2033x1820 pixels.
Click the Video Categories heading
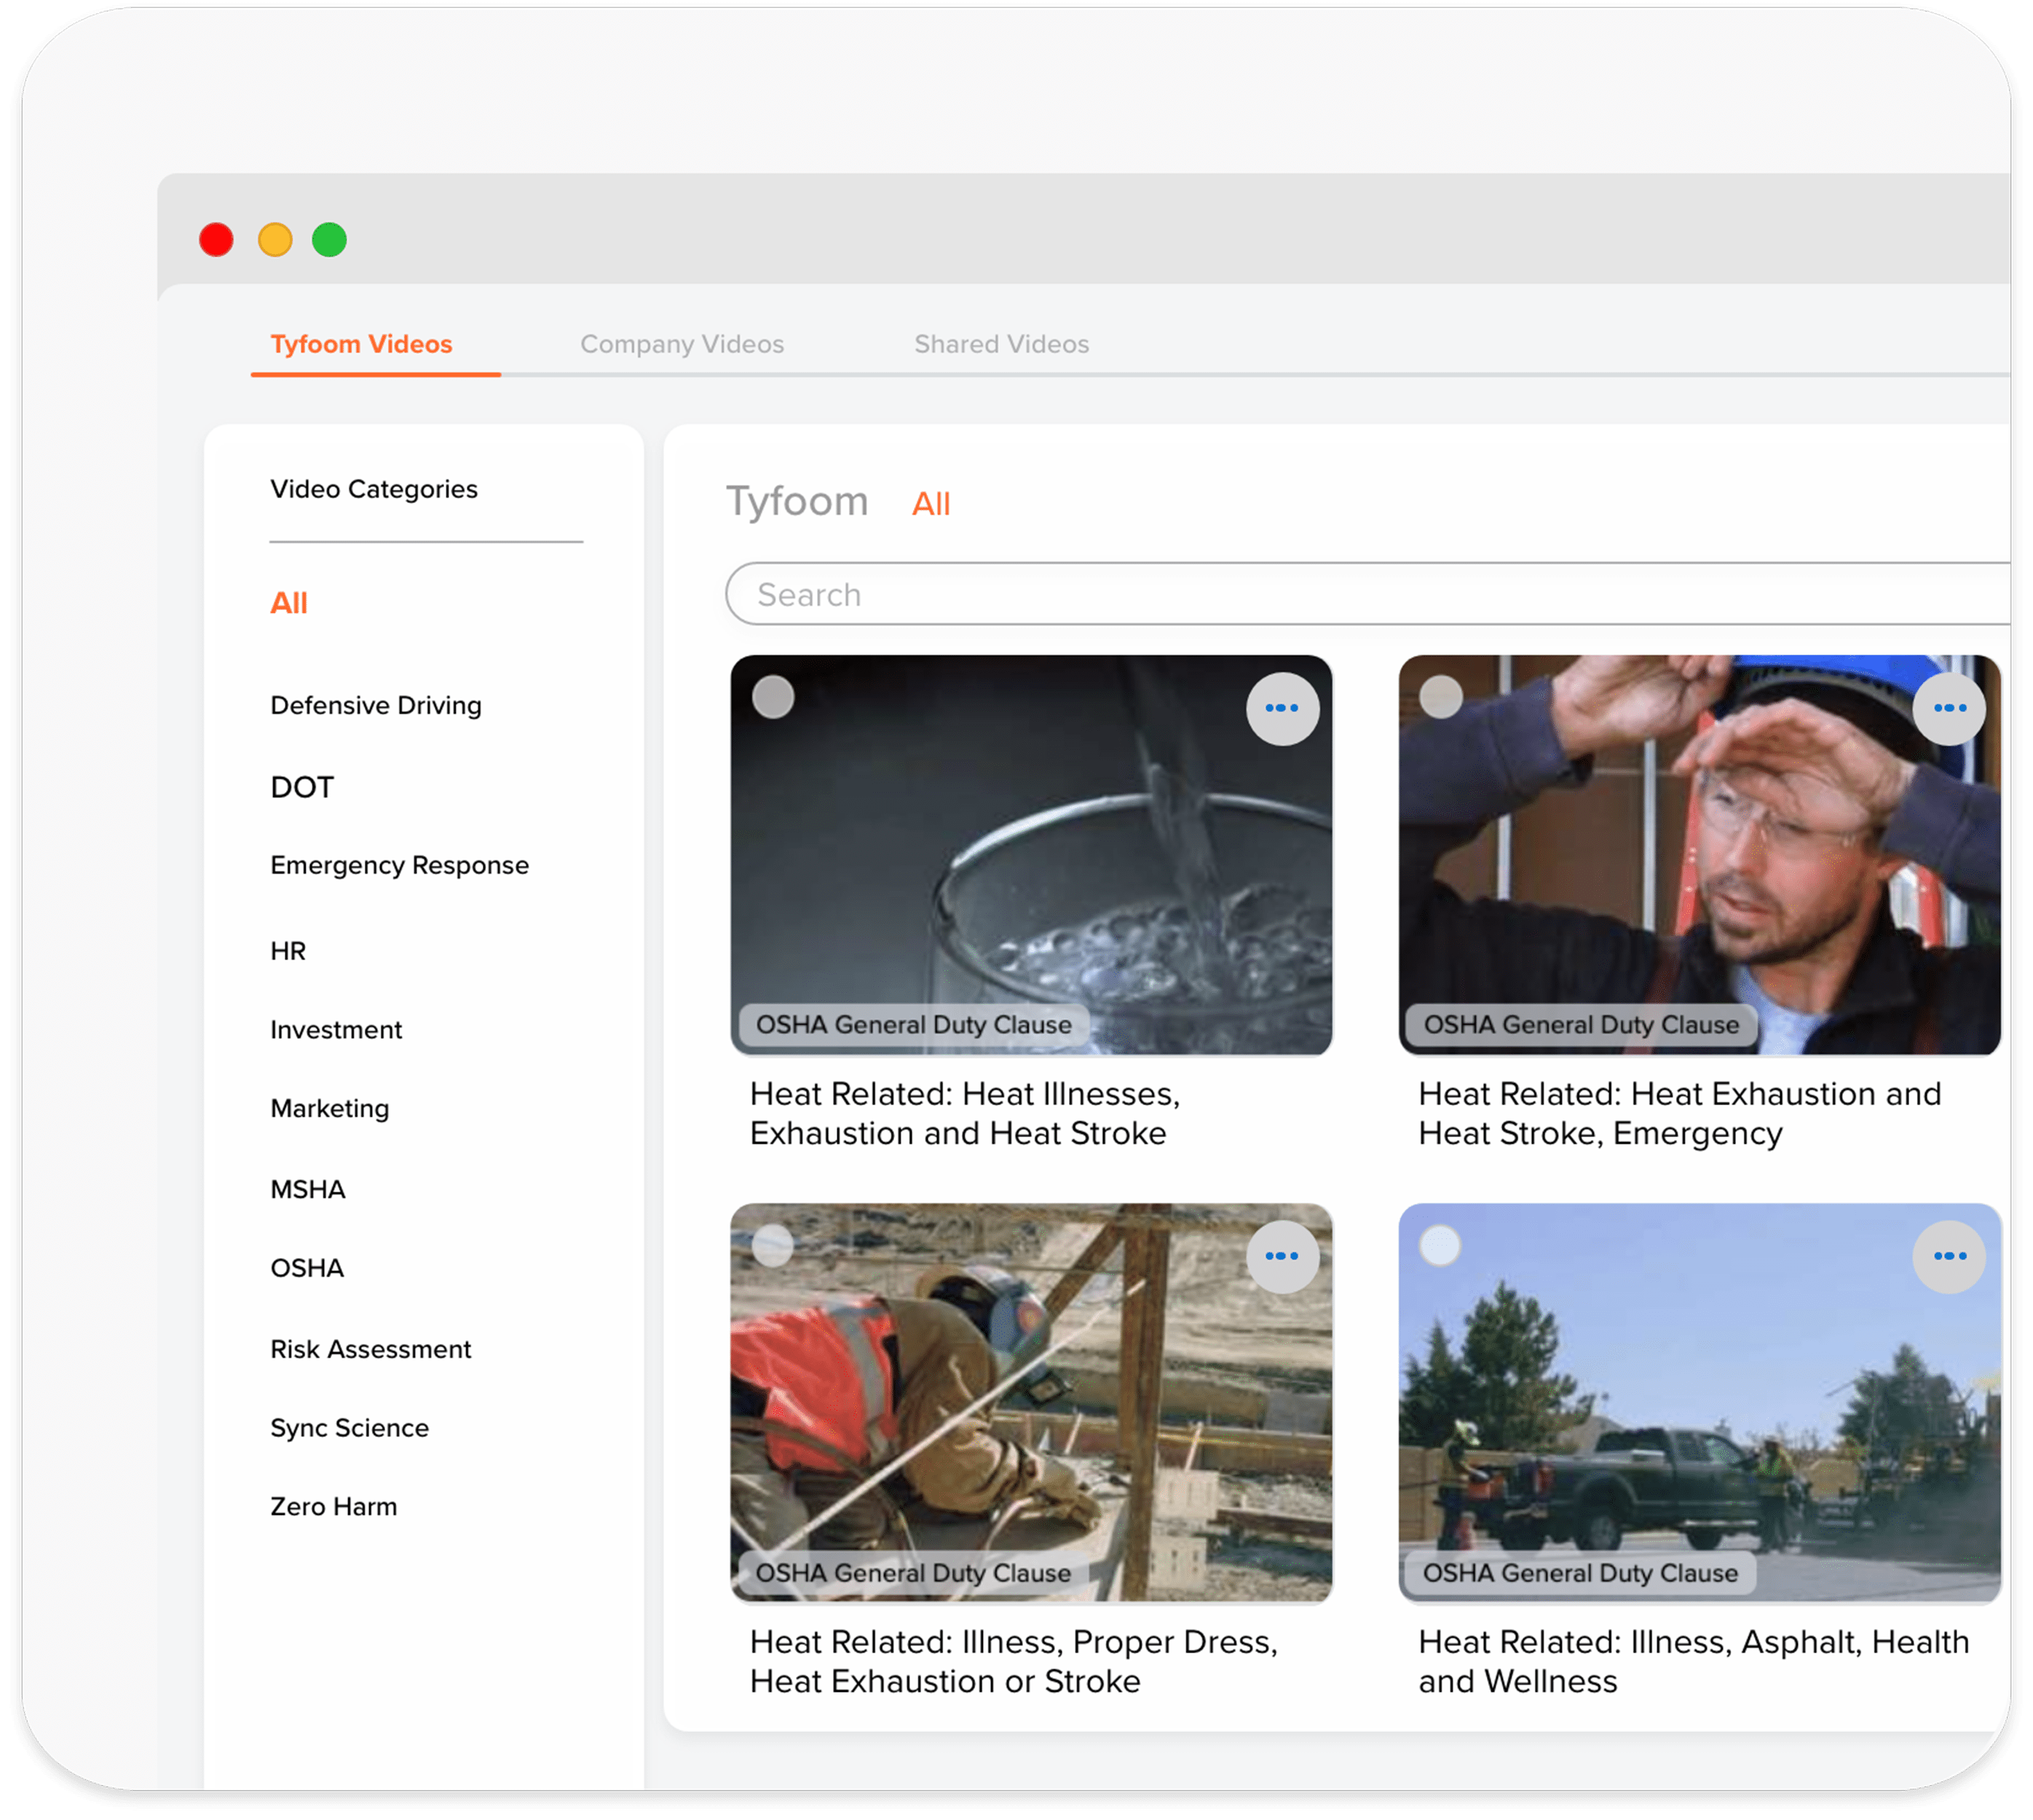pyautogui.click(x=374, y=489)
